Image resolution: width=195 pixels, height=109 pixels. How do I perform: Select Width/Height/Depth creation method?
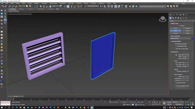pyautogui.click(x=176, y=46)
